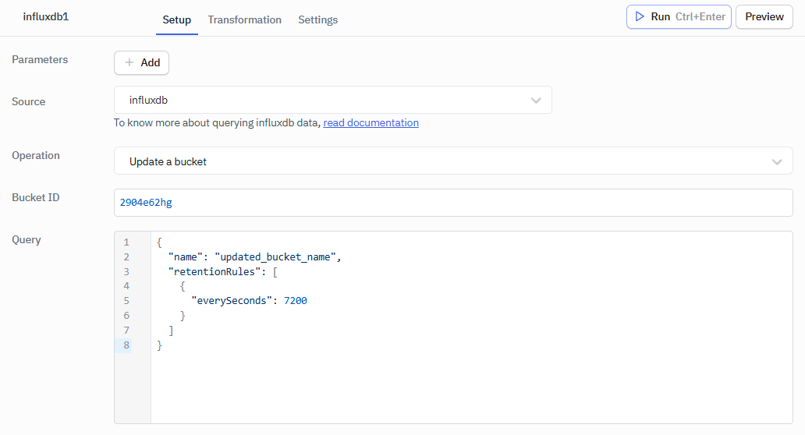
Task: Open the read documentation link
Action: pyautogui.click(x=371, y=122)
